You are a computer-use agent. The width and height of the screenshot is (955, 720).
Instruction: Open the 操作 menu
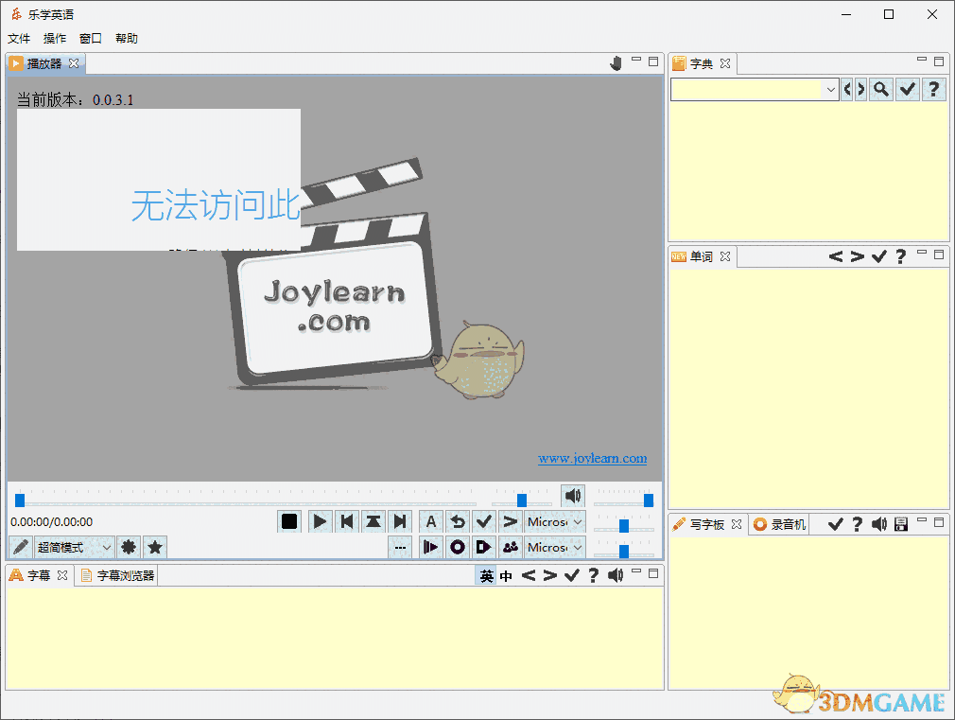coord(54,38)
